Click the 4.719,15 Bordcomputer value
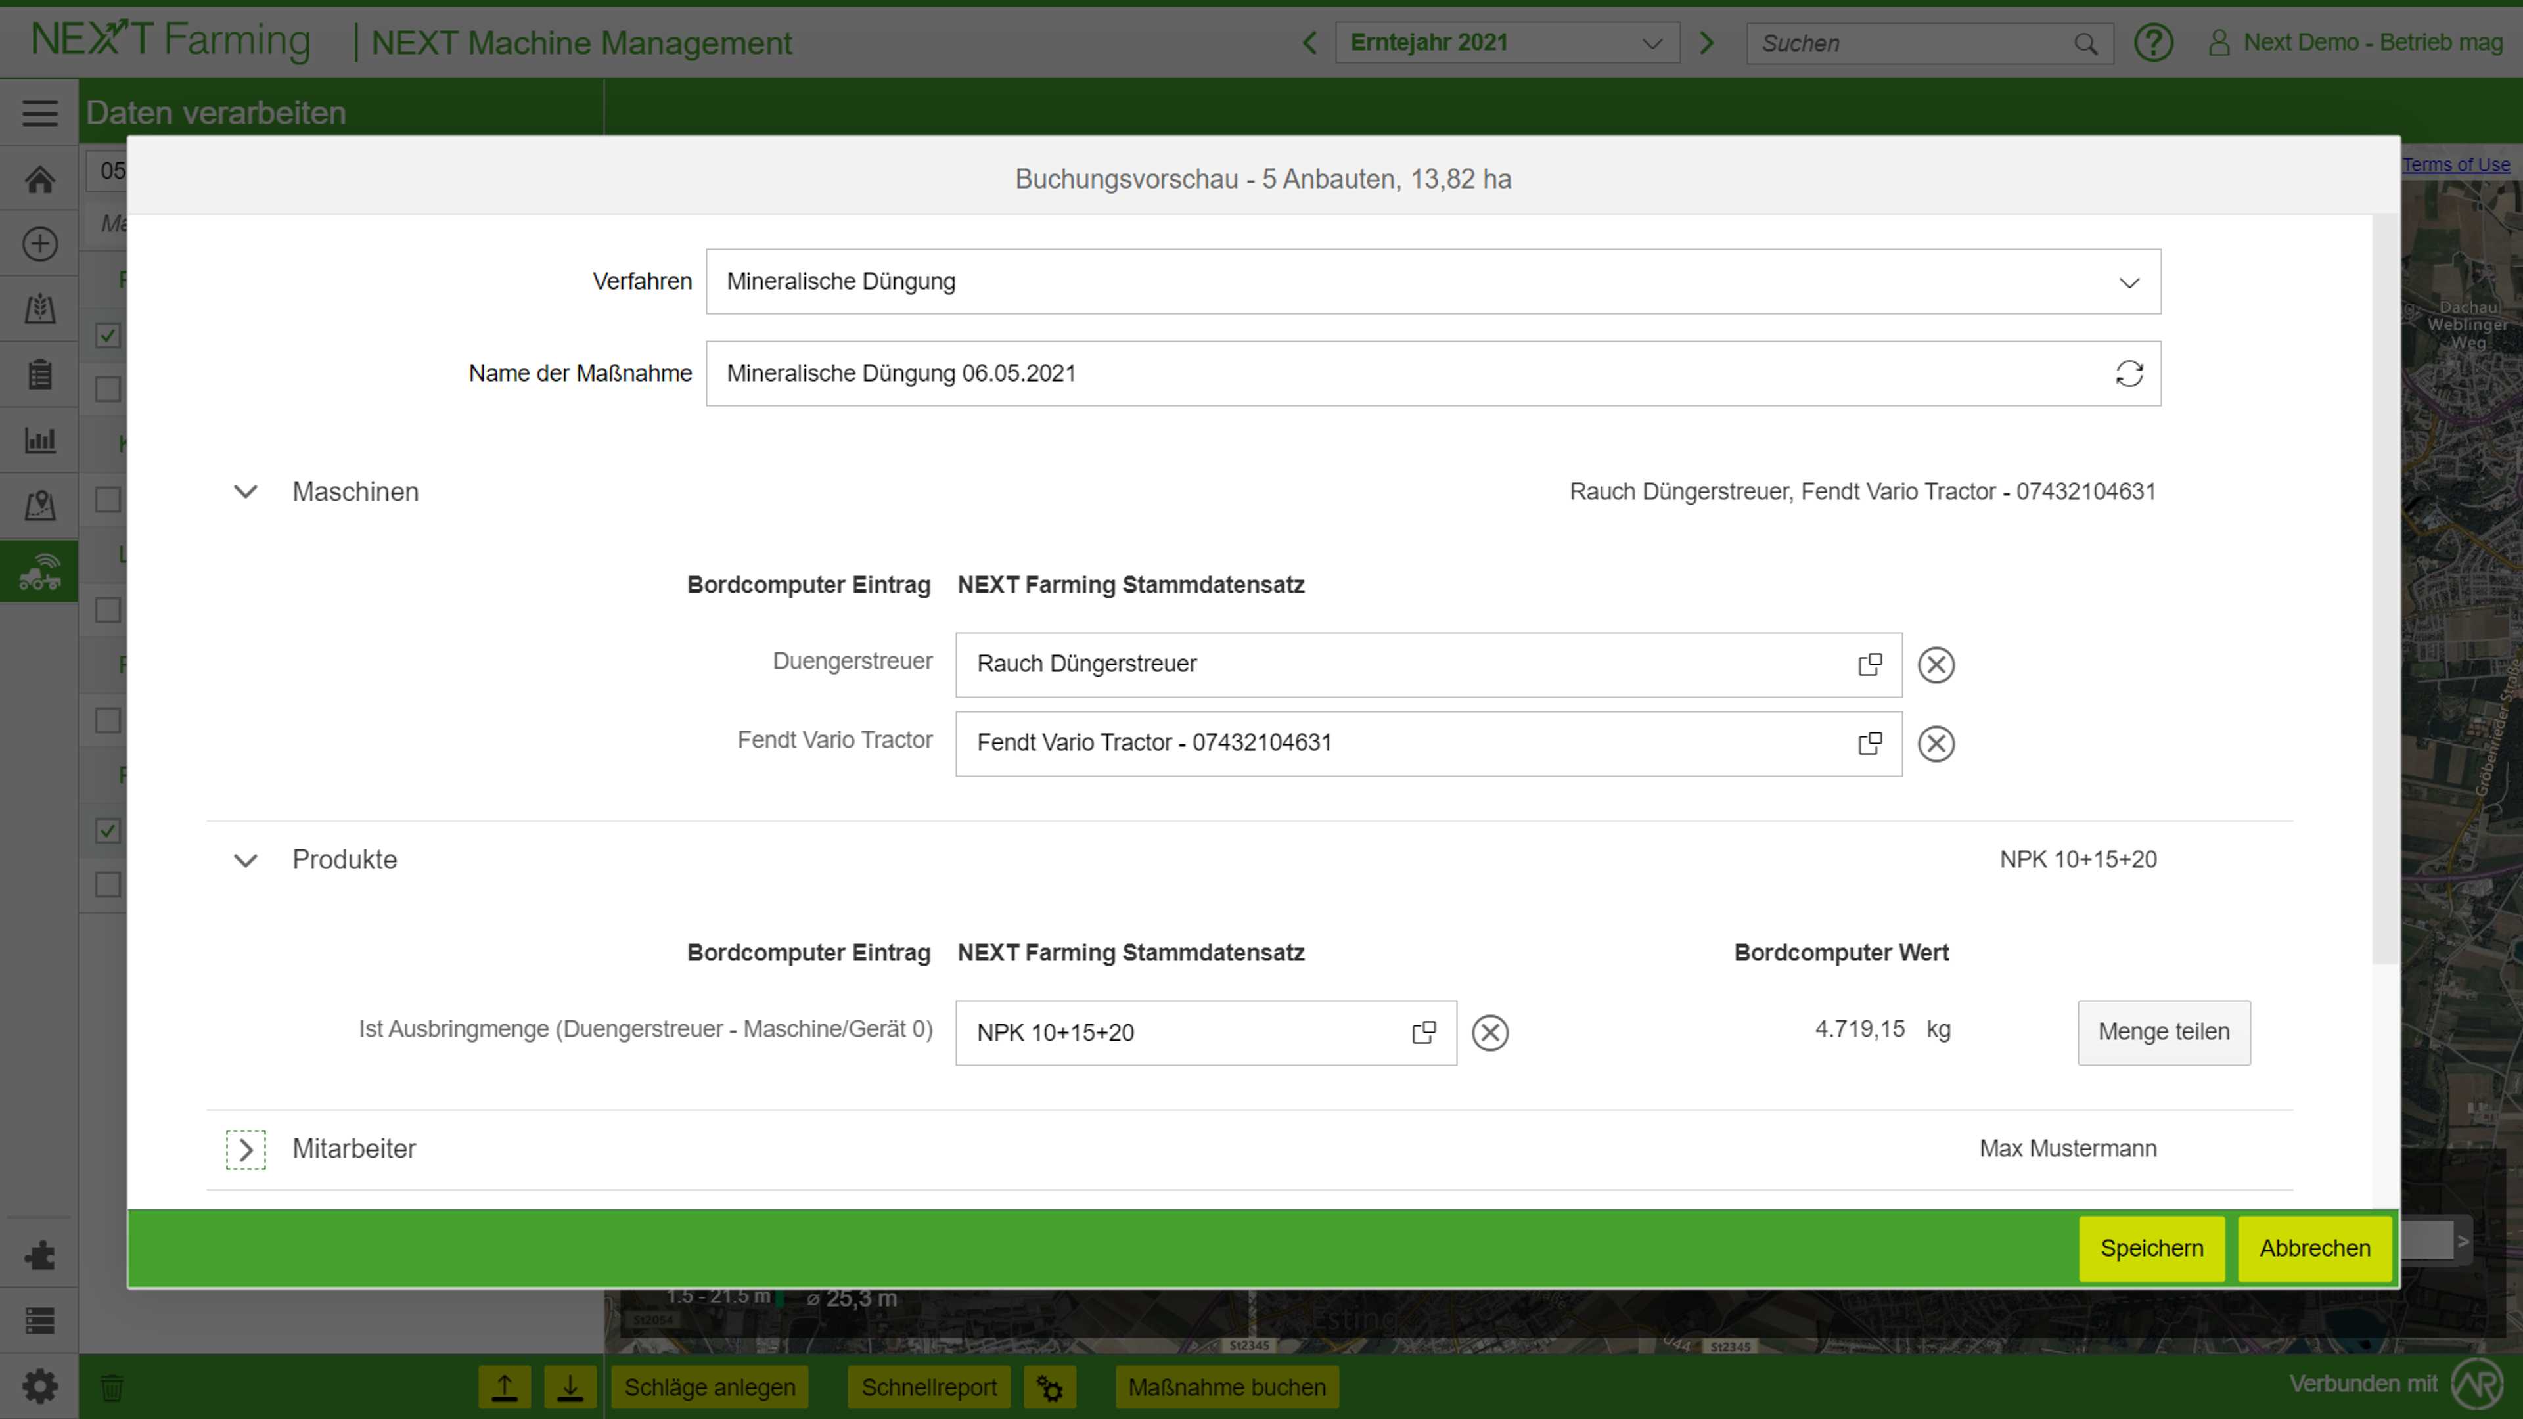 [1859, 1029]
